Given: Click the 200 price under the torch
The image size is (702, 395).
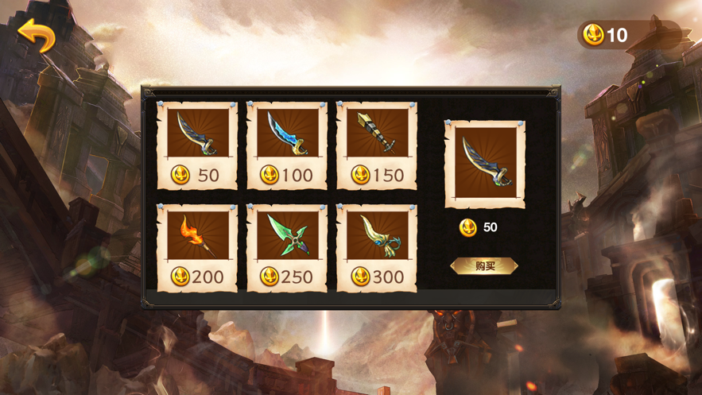Looking at the screenshot, I should click(207, 277).
